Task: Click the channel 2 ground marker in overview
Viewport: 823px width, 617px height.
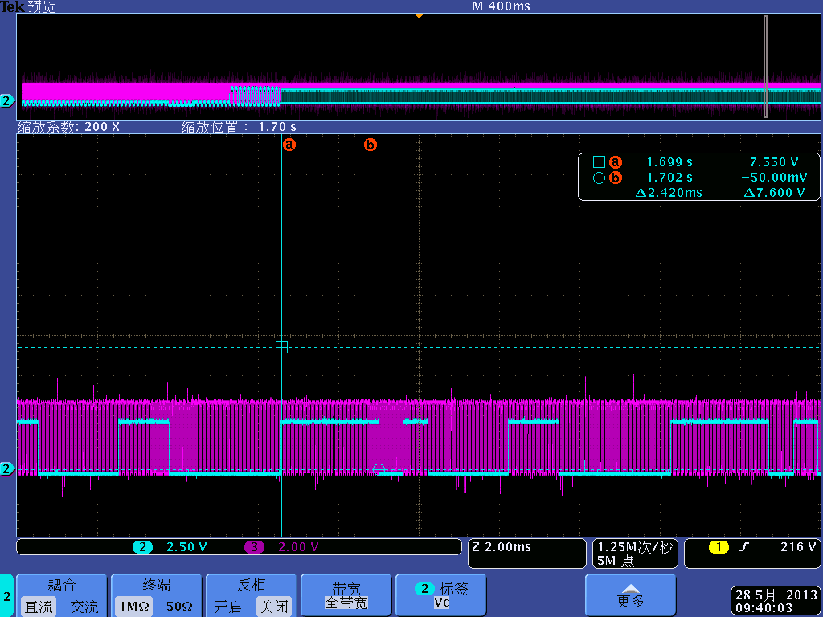Action: click(7, 100)
